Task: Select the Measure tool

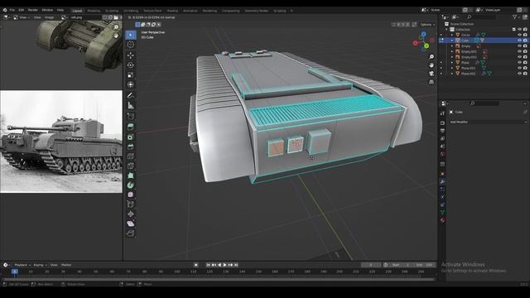Action: click(131, 105)
